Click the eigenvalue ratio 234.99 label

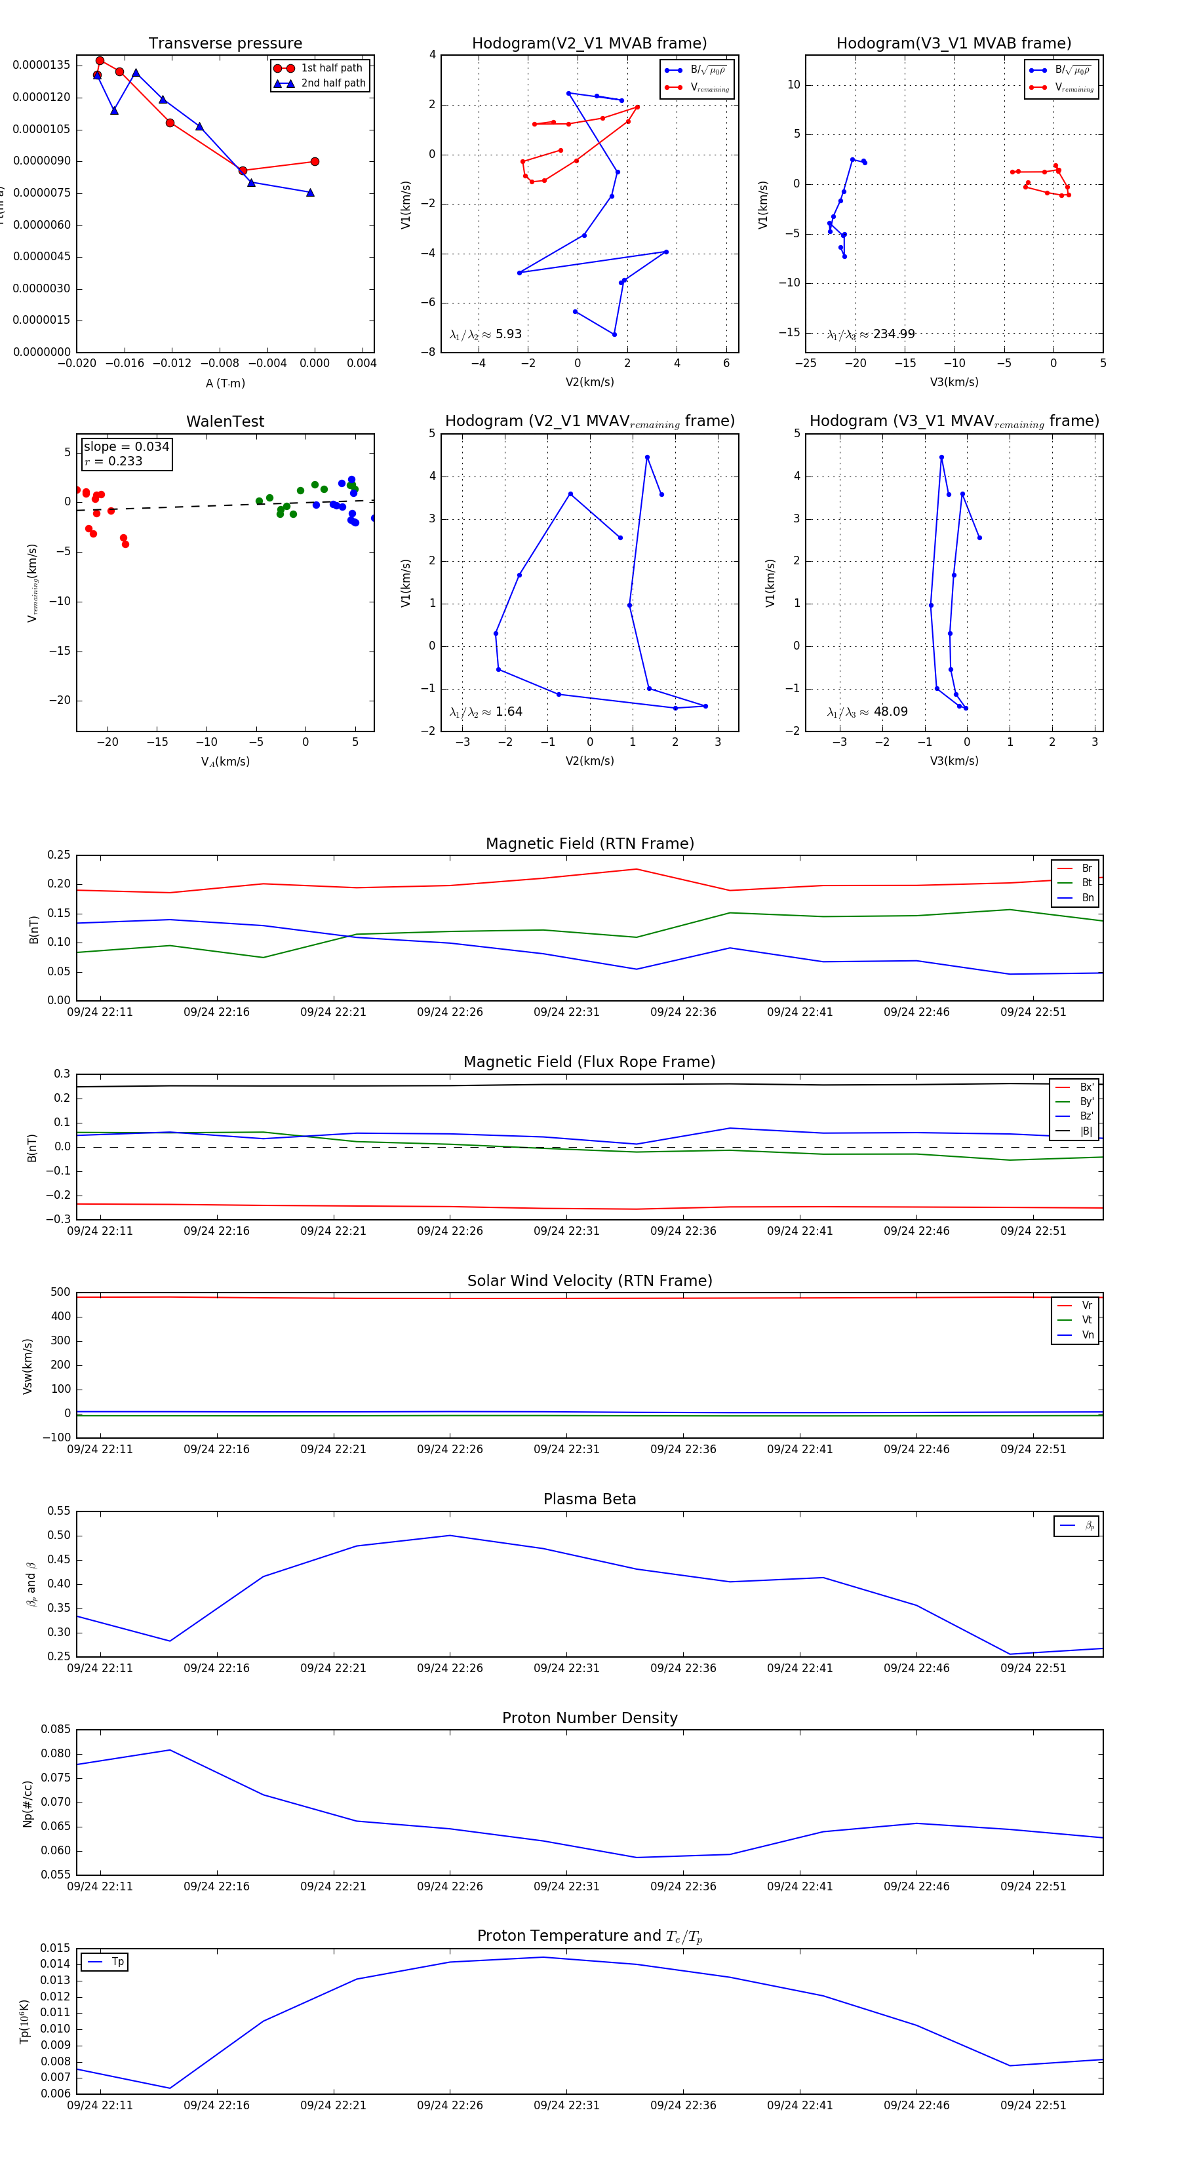point(871,334)
